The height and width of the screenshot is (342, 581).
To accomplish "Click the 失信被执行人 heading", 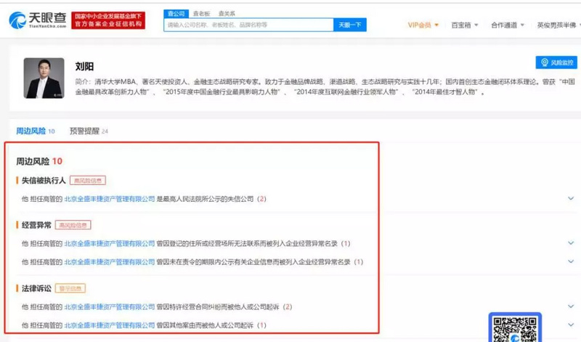I will pyautogui.click(x=44, y=181).
